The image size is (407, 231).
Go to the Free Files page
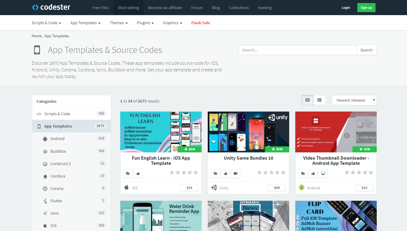(x=101, y=8)
